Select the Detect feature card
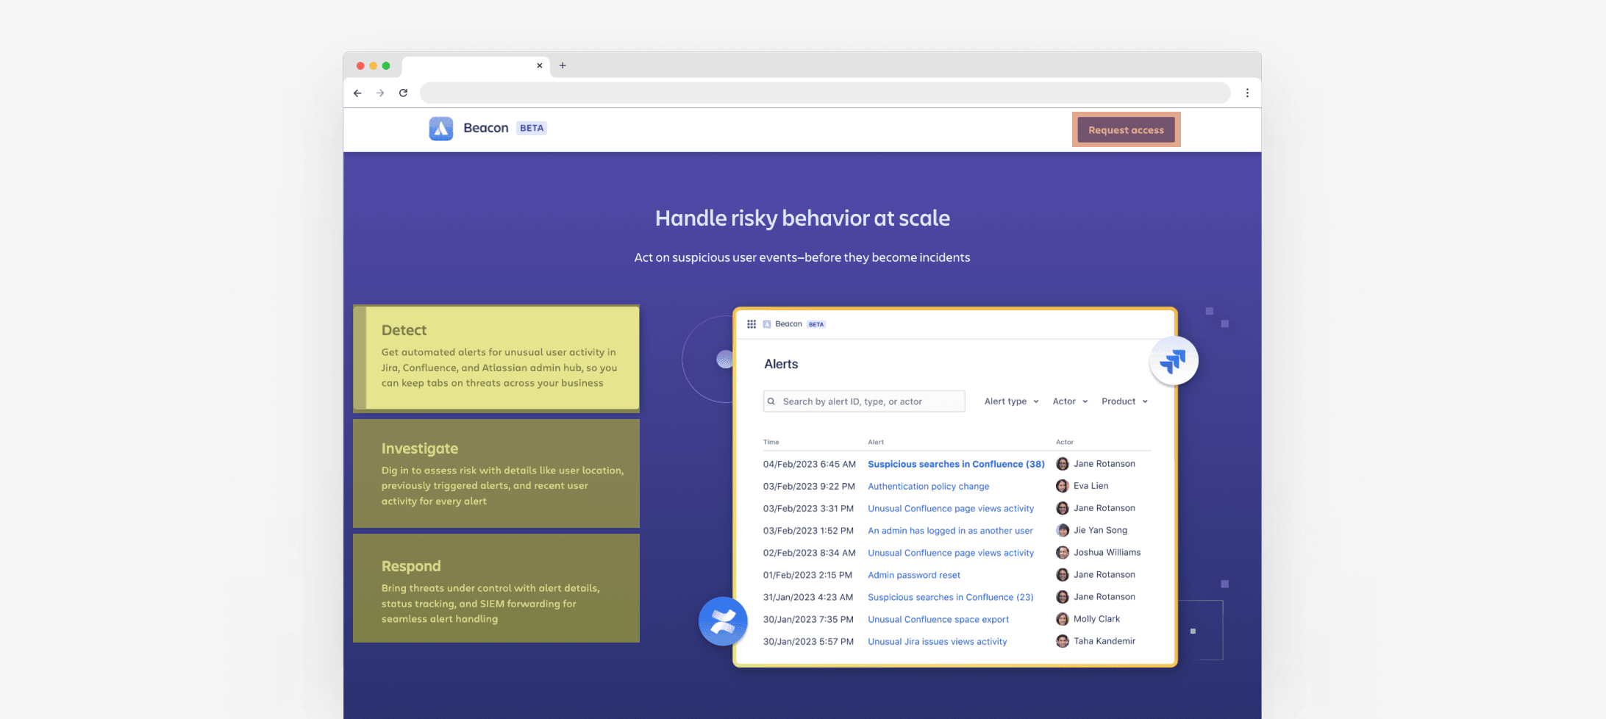The height and width of the screenshot is (719, 1606). (496, 358)
